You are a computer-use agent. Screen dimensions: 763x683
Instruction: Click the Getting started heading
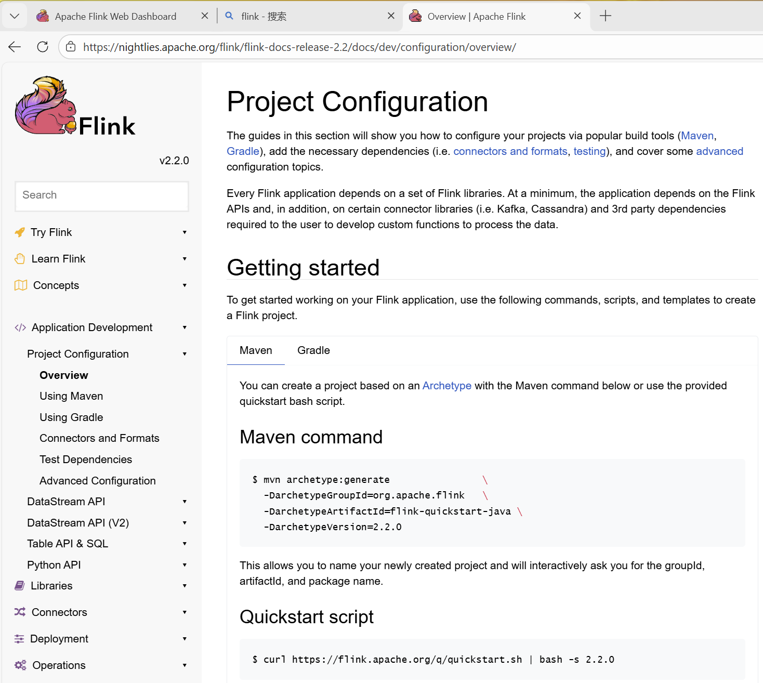[303, 268]
